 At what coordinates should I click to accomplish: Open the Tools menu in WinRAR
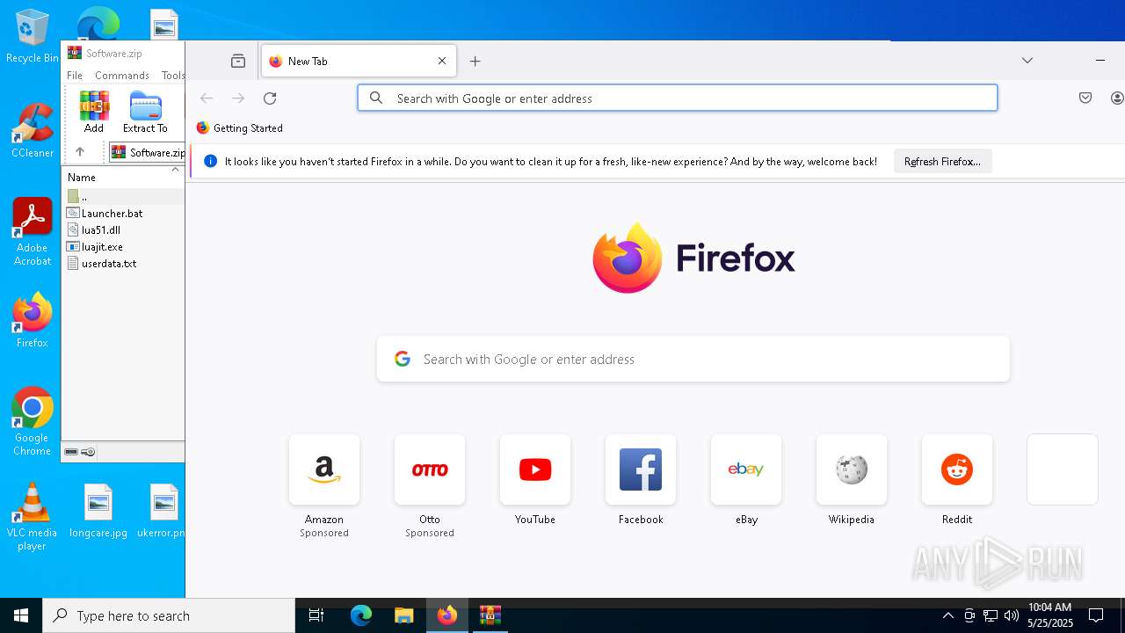coord(172,76)
